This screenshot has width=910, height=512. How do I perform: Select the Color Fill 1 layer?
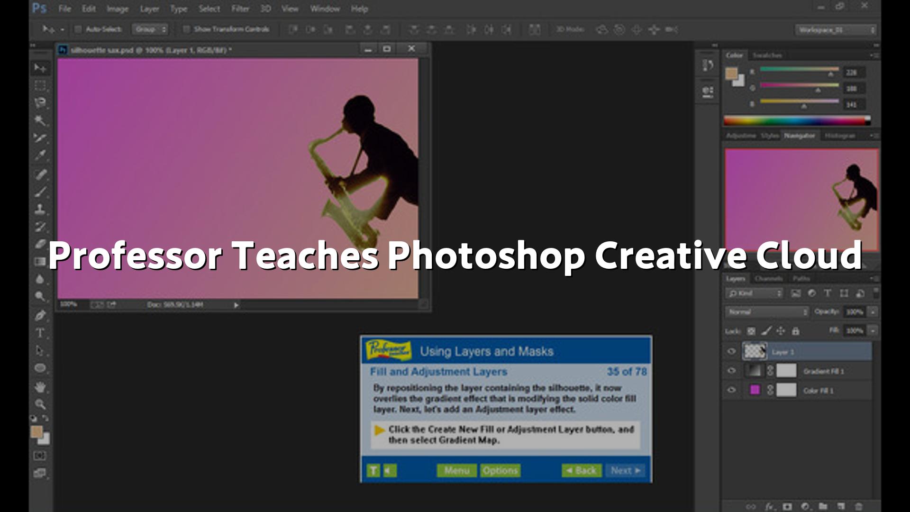(x=818, y=391)
